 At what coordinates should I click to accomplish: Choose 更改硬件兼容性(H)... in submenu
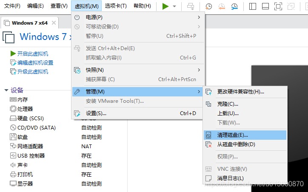click(x=245, y=92)
